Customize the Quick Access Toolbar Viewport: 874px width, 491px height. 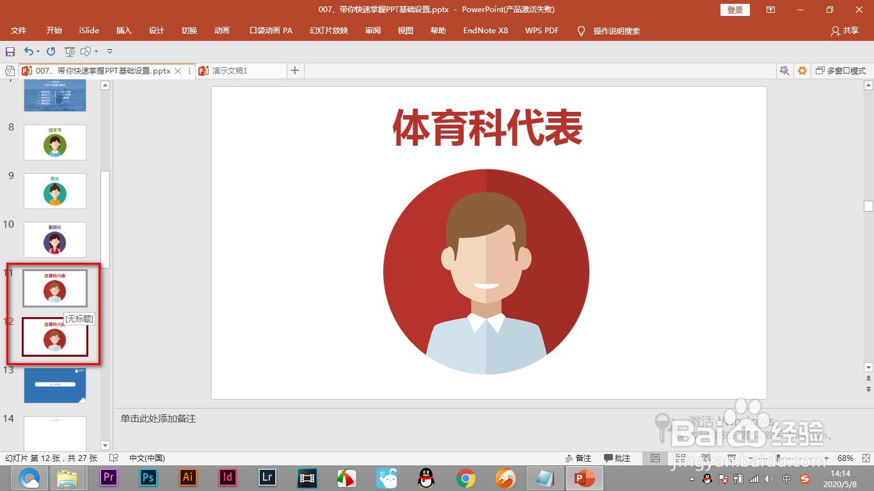(109, 51)
